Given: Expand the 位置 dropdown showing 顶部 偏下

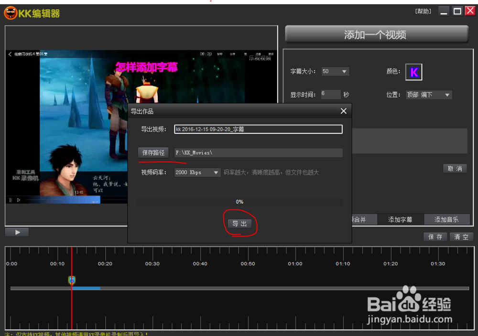Looking at the screenshot, I should coord(428,95).
